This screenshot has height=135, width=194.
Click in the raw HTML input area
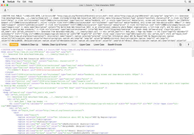(96, 27)
